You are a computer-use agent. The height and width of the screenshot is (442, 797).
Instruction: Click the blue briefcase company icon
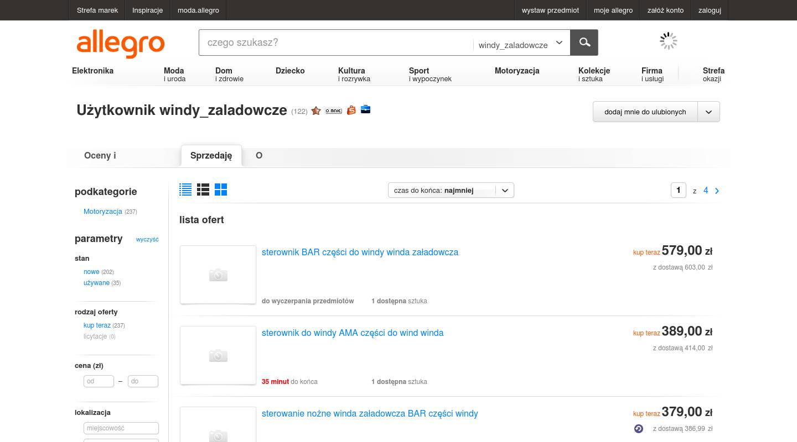pyautogui.click(x=365, y=109)
